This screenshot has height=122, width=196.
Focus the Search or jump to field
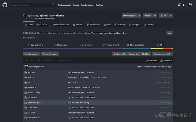pos(32,5)
